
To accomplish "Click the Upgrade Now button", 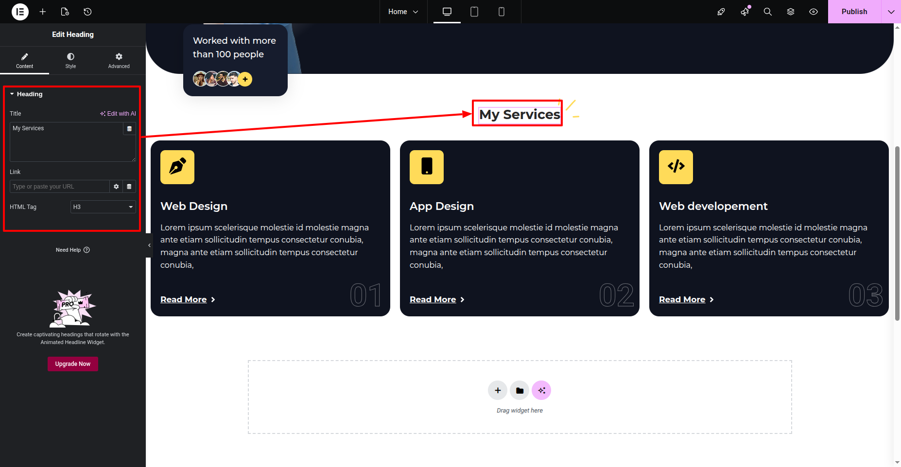I will coord(73,364).
